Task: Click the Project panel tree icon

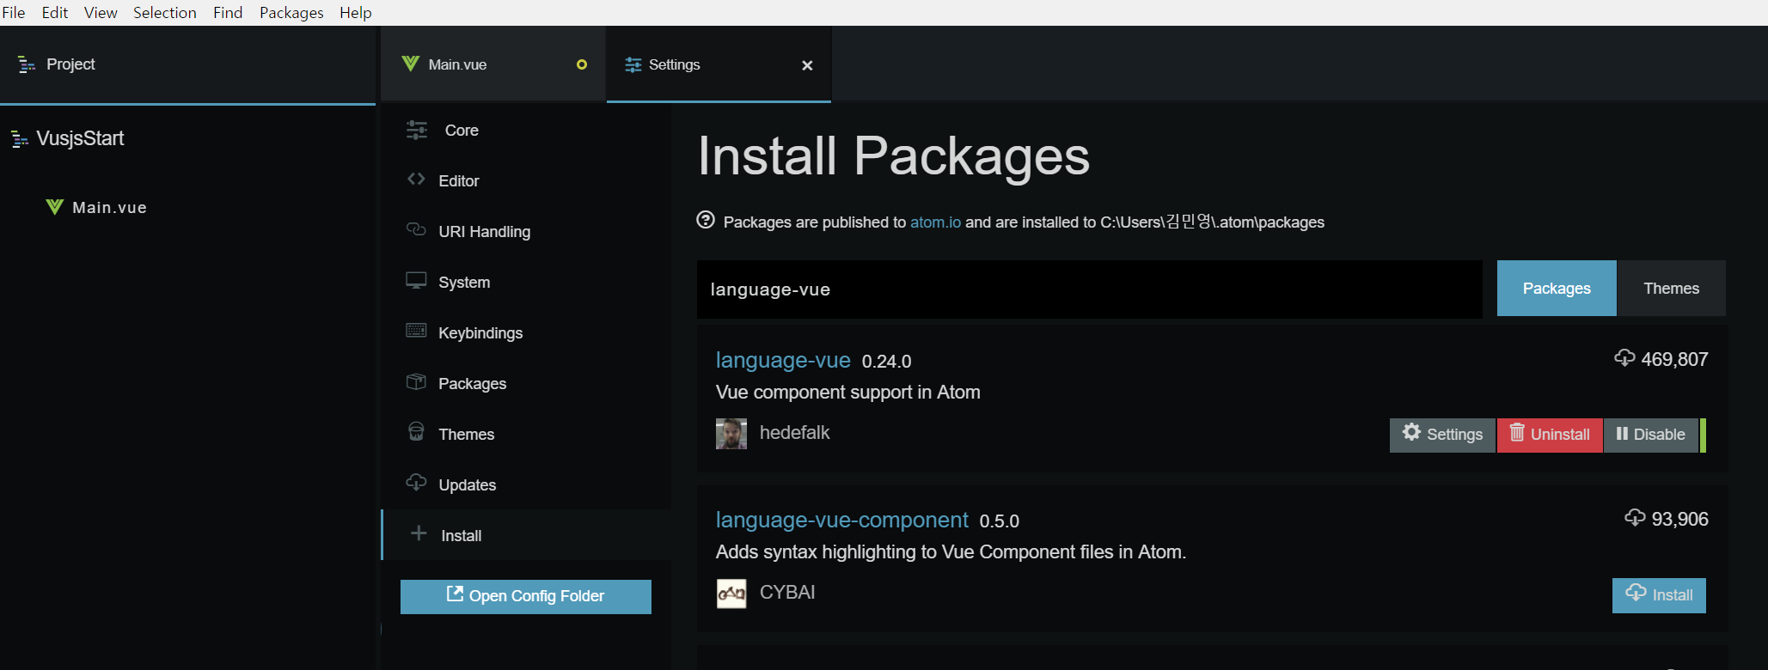Action: tap(27, 64)
